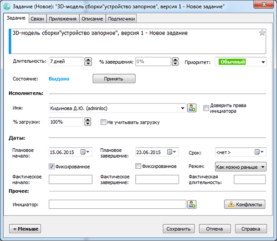Viewport: 277px width, 241px height.
Task: Open calendar for Срок date
Action: click(x=259, y=152)
